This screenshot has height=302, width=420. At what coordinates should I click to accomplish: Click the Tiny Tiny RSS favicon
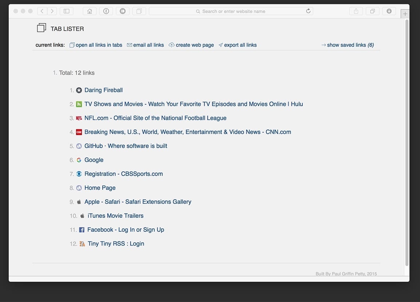click(x=82, y=244)
